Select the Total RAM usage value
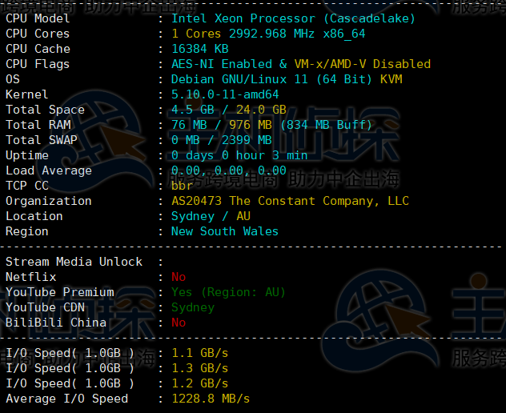This screenshot has height=413, width=506. pyautogui.click(x=271, y=125)
